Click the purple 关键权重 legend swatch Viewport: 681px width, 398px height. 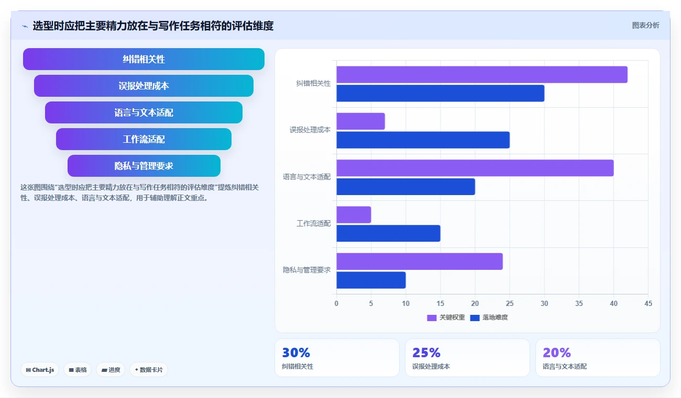(x=432, y=317)
